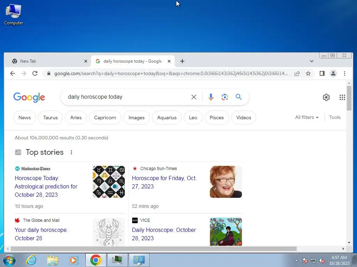357x267 pixels.
Task: Search by image with the Google Lens icon
Action: point(225,97)
